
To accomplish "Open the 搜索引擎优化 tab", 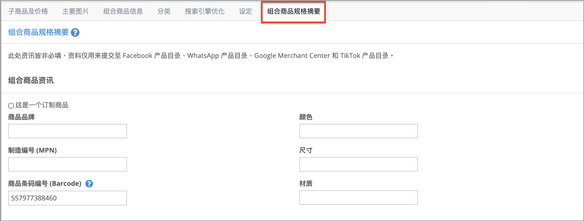I will [205, 11].
